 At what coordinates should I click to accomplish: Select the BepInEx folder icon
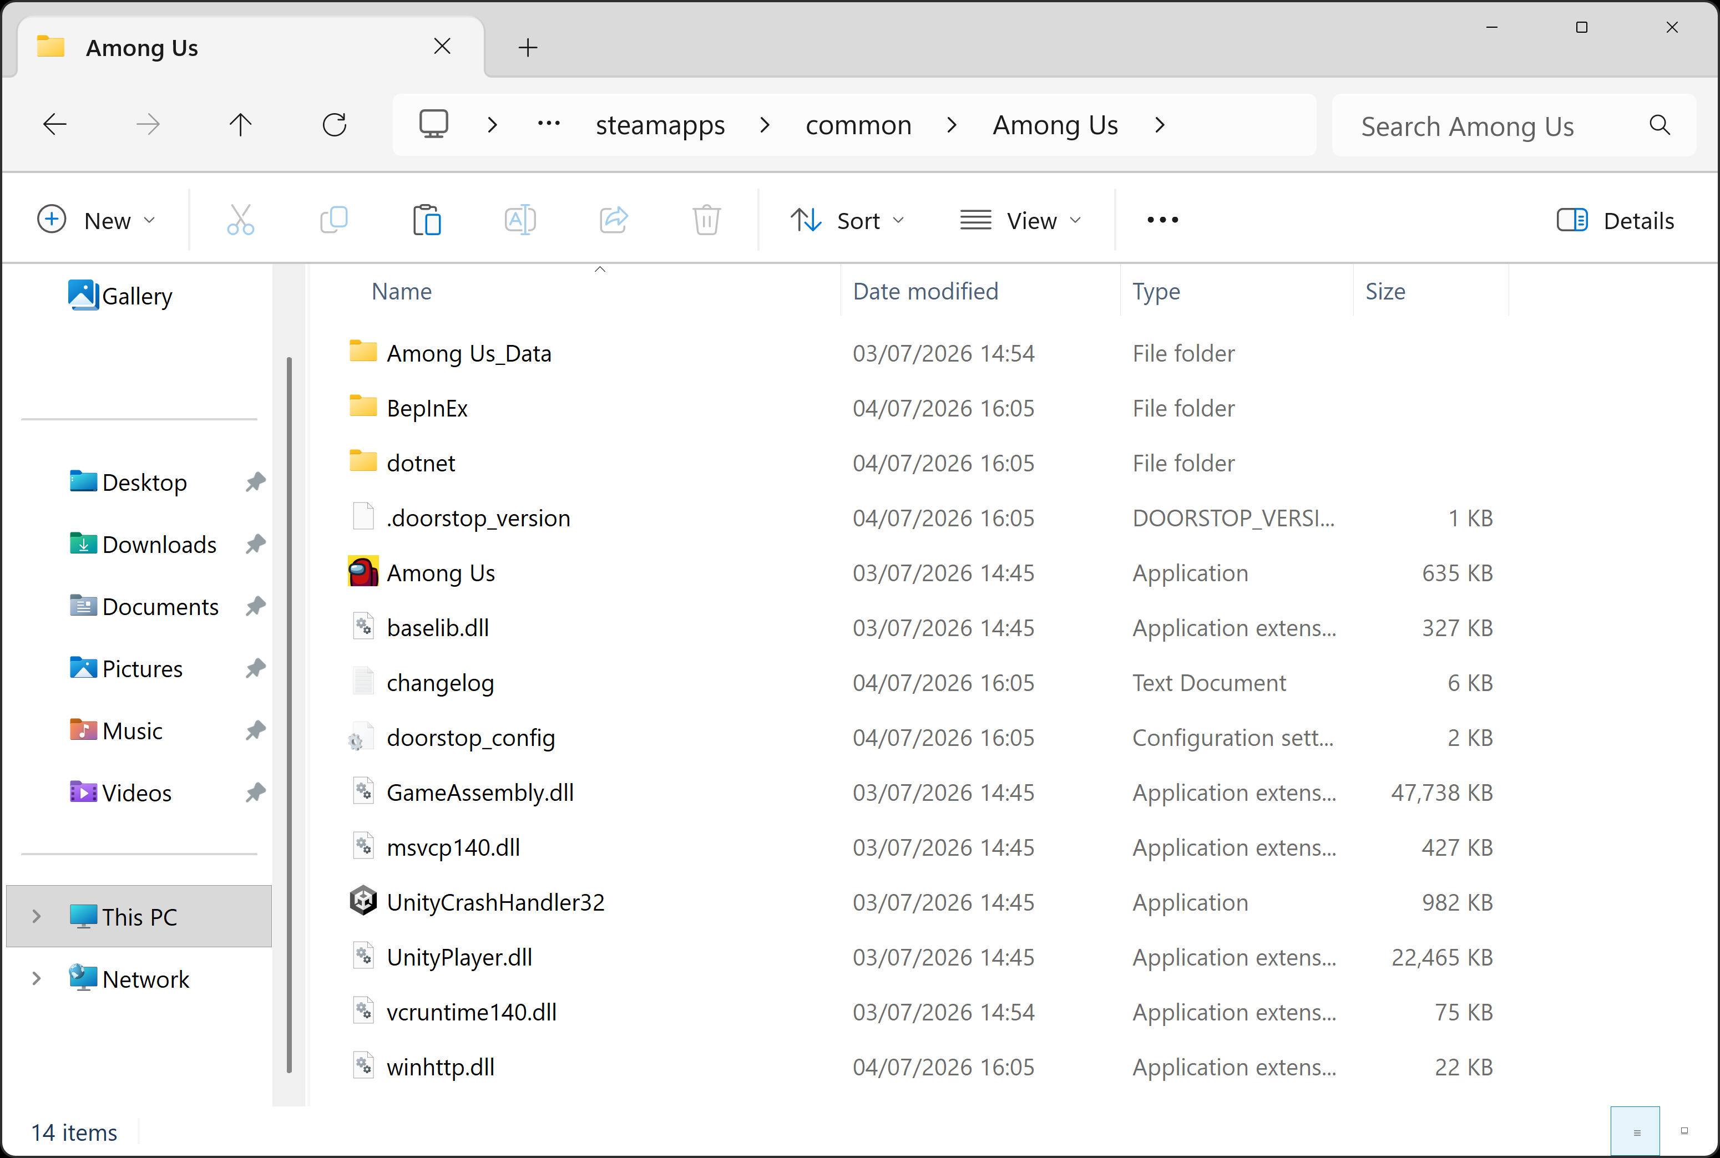click(363, 406)
